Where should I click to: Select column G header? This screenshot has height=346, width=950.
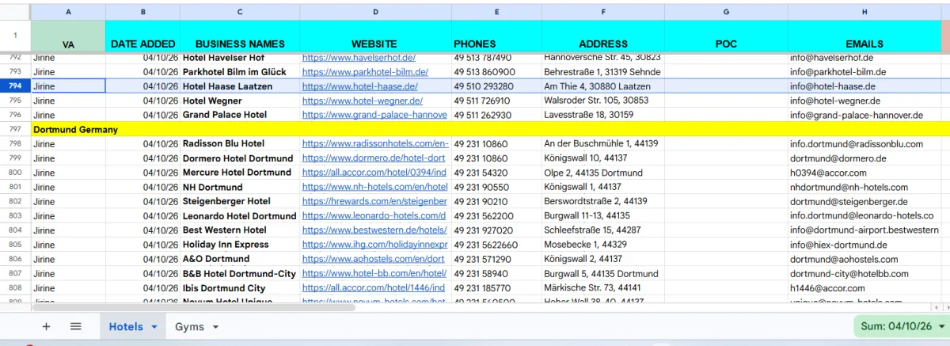click(726, 12)
